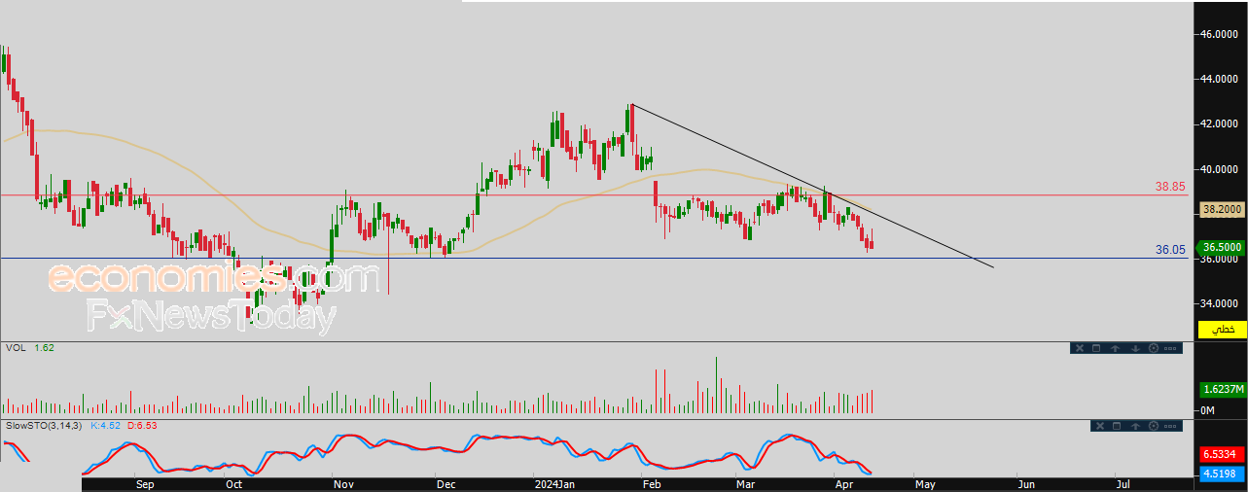1248x492 pixels.
Task: Click the 42.0000 price axis label
Action: click(x=1220, y=123)
